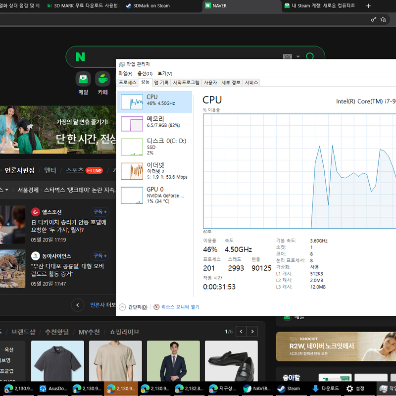Open the Steam taskbar icon
This screenshot has width=396, height=396.
point(290,389)
